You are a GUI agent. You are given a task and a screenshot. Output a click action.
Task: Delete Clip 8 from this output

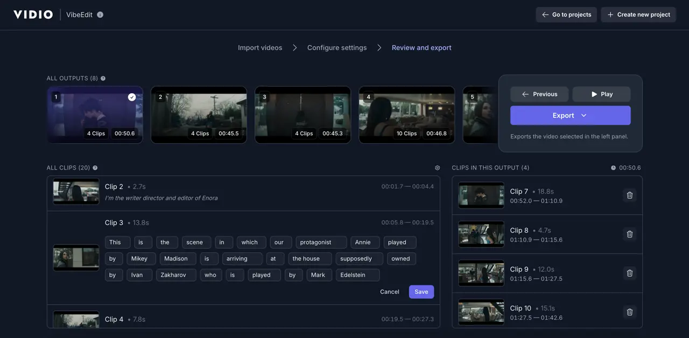pyautogui.click(x=630, y=234)
